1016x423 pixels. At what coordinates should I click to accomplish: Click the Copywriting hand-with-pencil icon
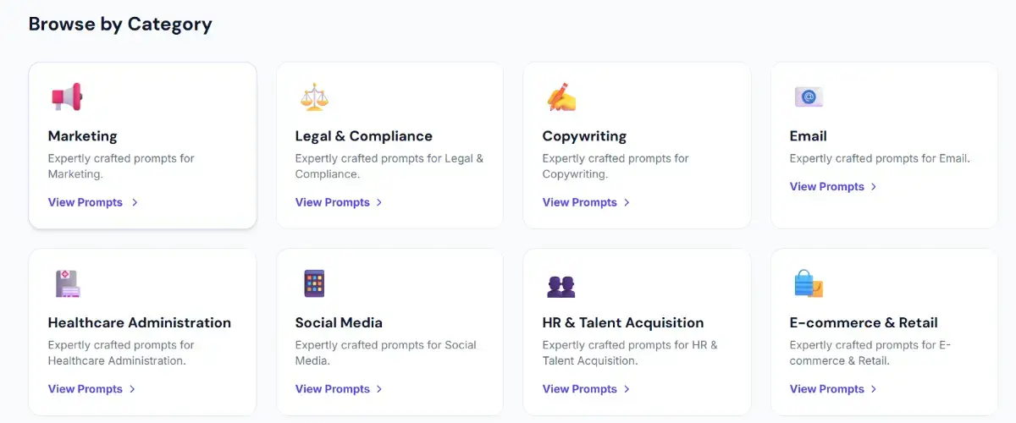point(561,97)
